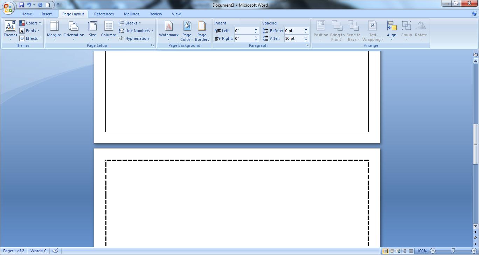Expand the Line Numbers dropdown

[x=136, y=31]
